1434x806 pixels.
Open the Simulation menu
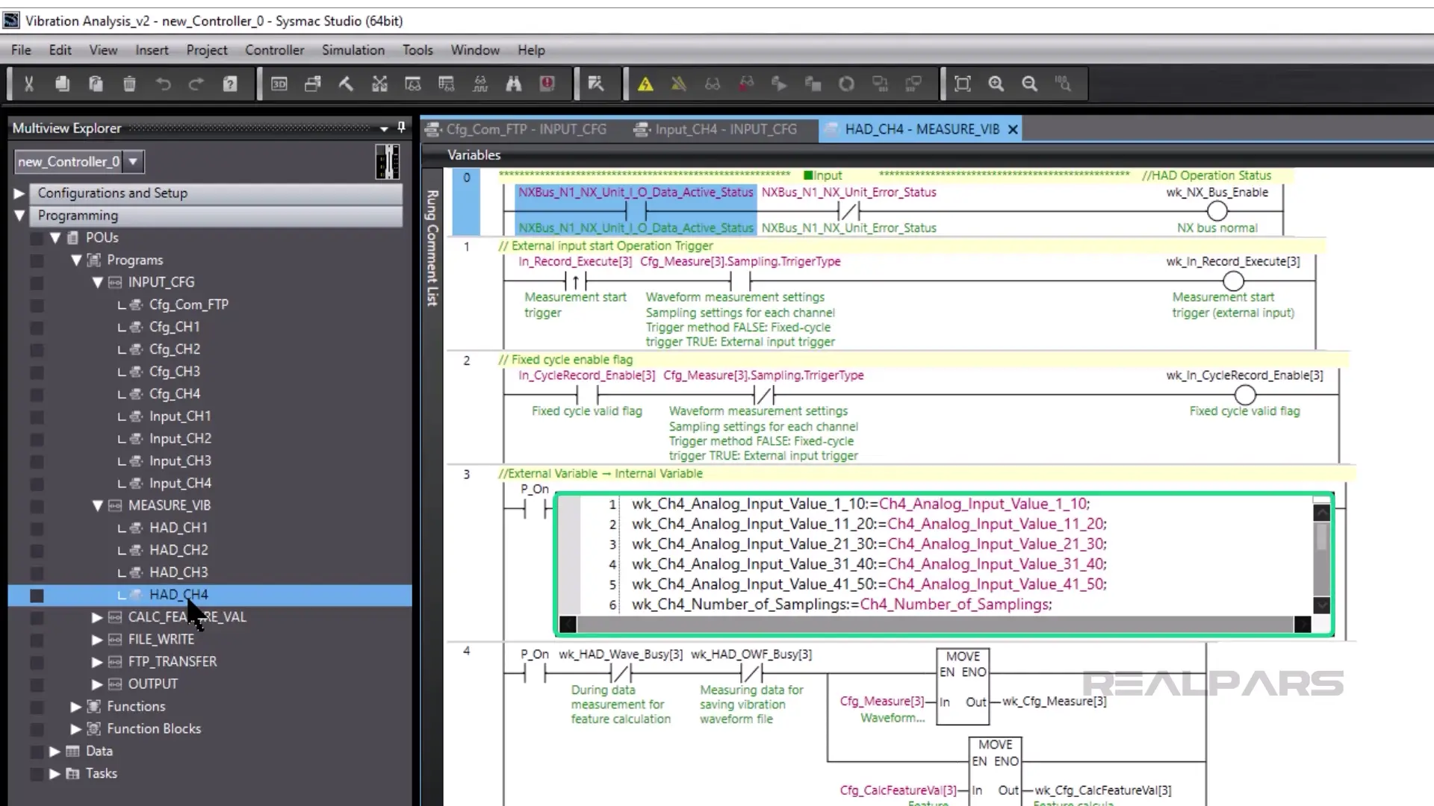pyautogui.click(x=353, y=50)
